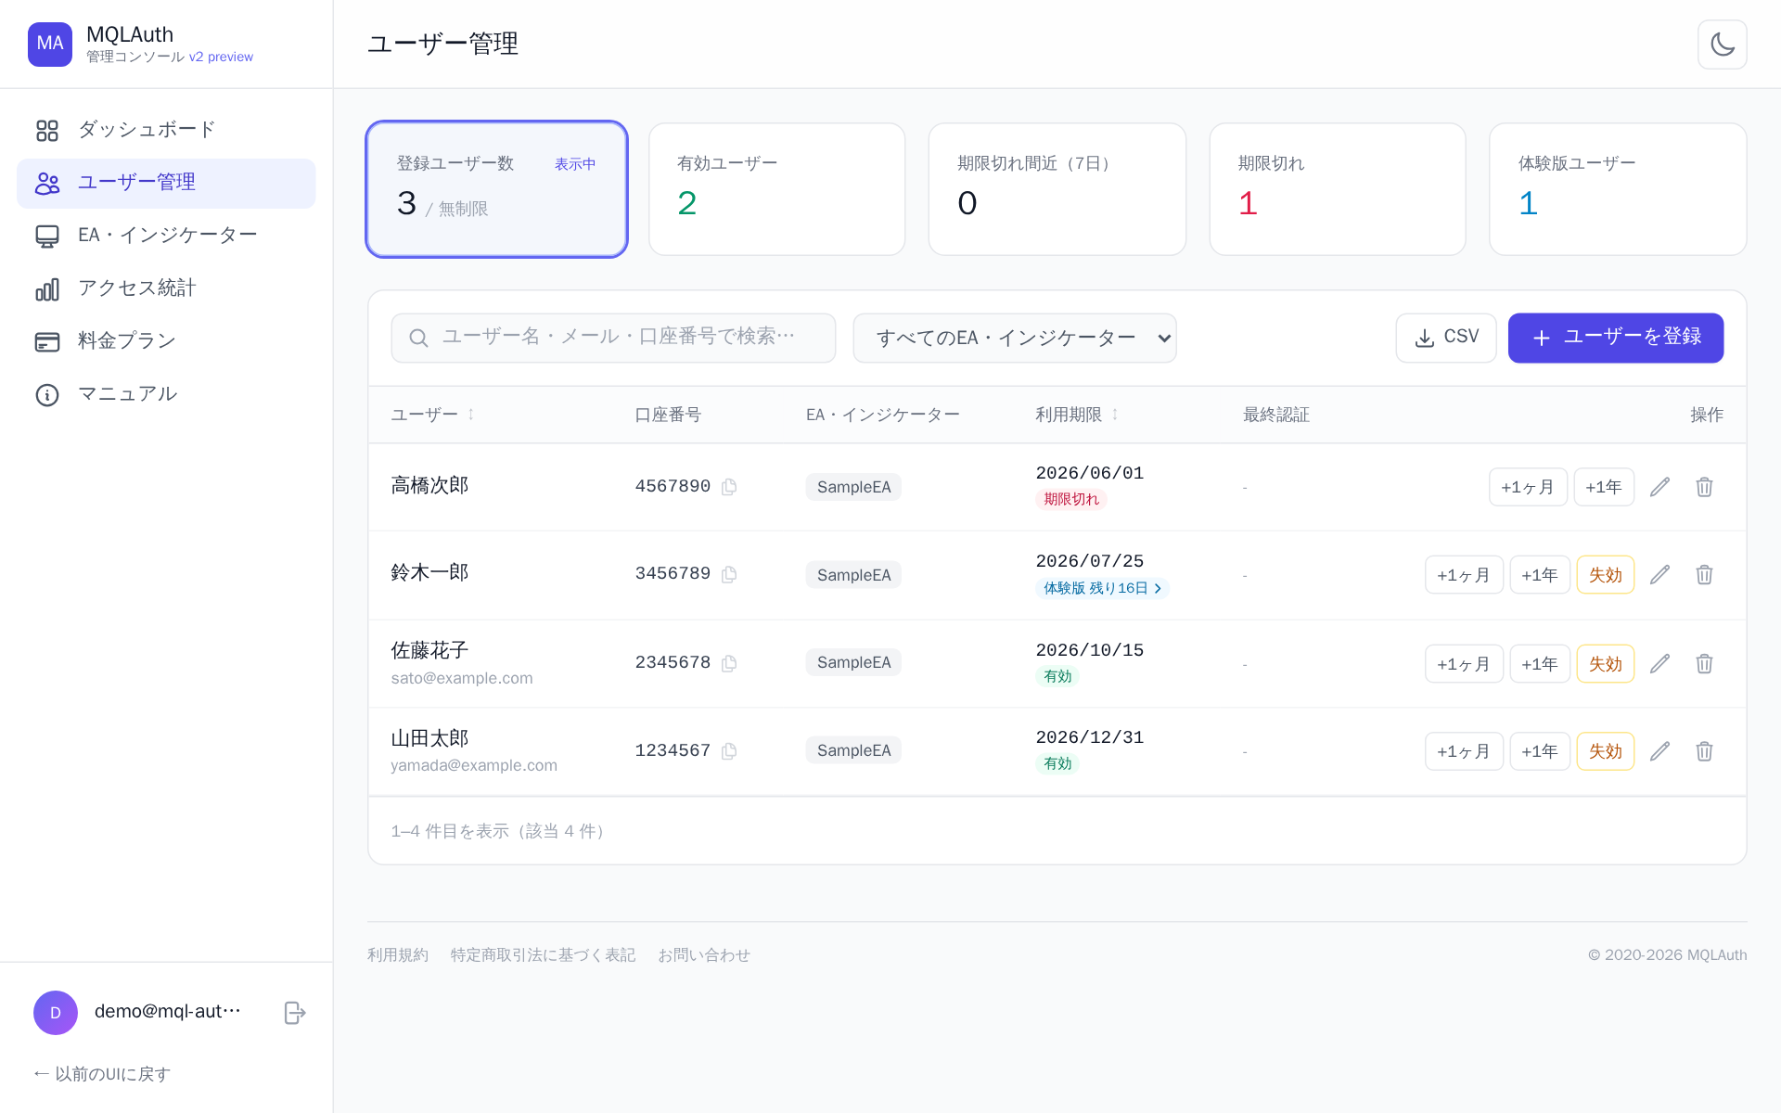Open ダッシュボード in the sidebar

(166, 130)
